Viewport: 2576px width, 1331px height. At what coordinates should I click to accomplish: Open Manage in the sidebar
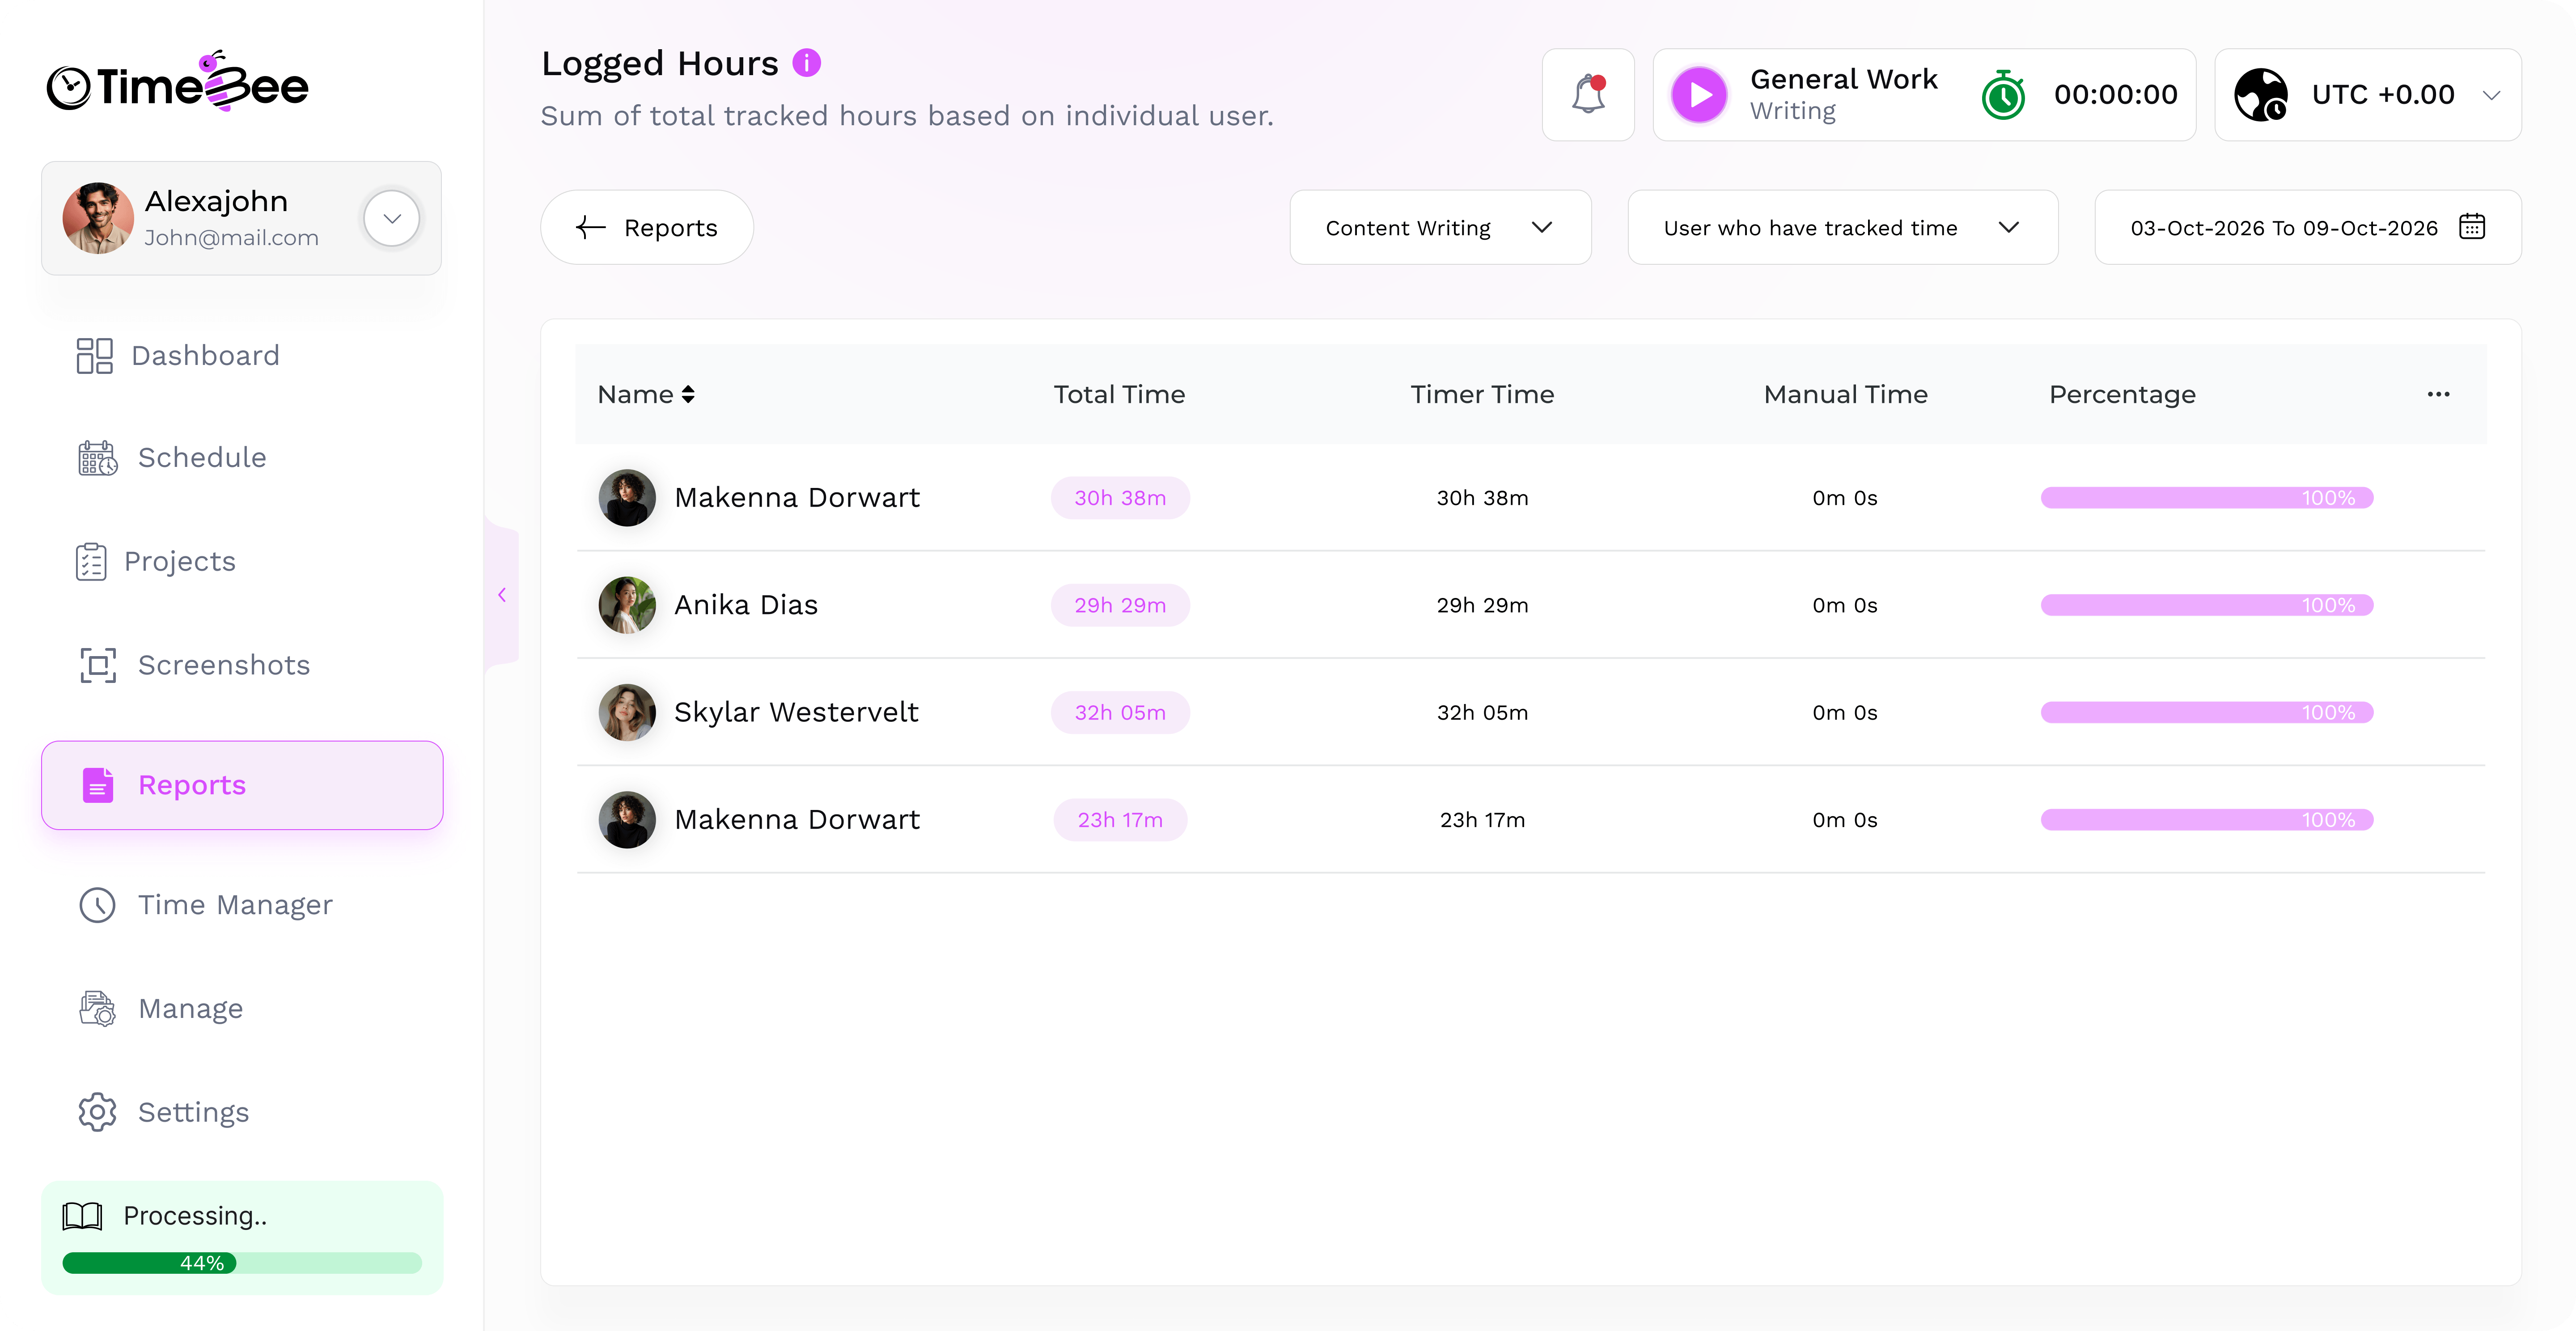point(160,1008)
